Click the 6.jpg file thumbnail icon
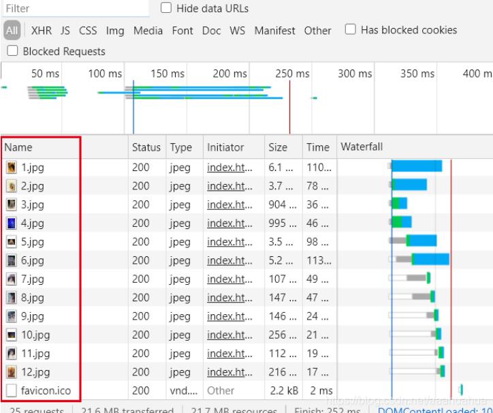This screenshot has width=493, height=413. tap(11, 260)
